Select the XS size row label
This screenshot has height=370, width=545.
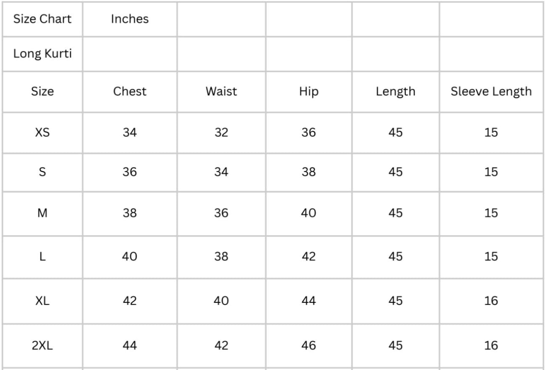(x=42, y=133)
